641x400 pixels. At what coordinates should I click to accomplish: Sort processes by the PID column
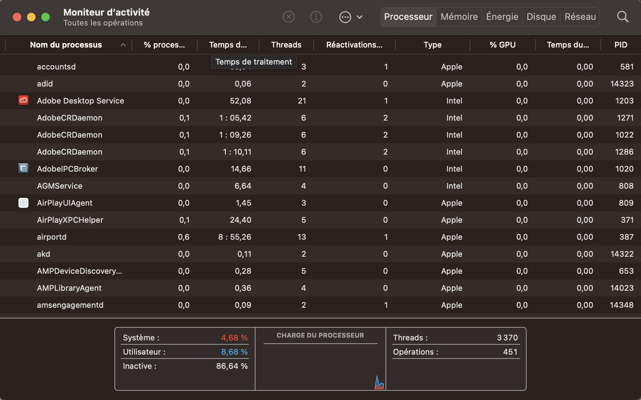tap(621, 45)
